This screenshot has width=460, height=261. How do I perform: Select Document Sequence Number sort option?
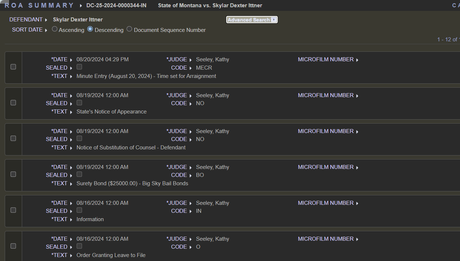point(129,29)
